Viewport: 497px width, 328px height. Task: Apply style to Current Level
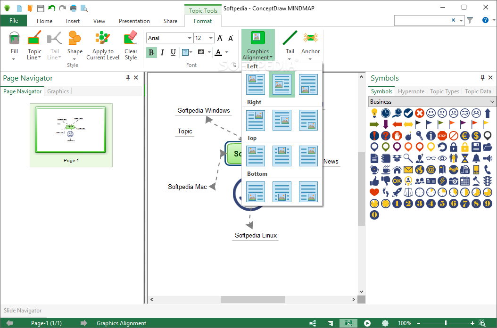[103, 45]
